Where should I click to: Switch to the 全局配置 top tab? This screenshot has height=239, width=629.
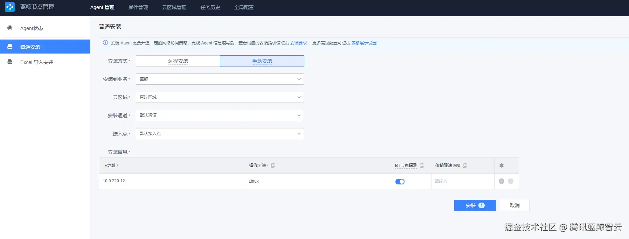point(244,7)
